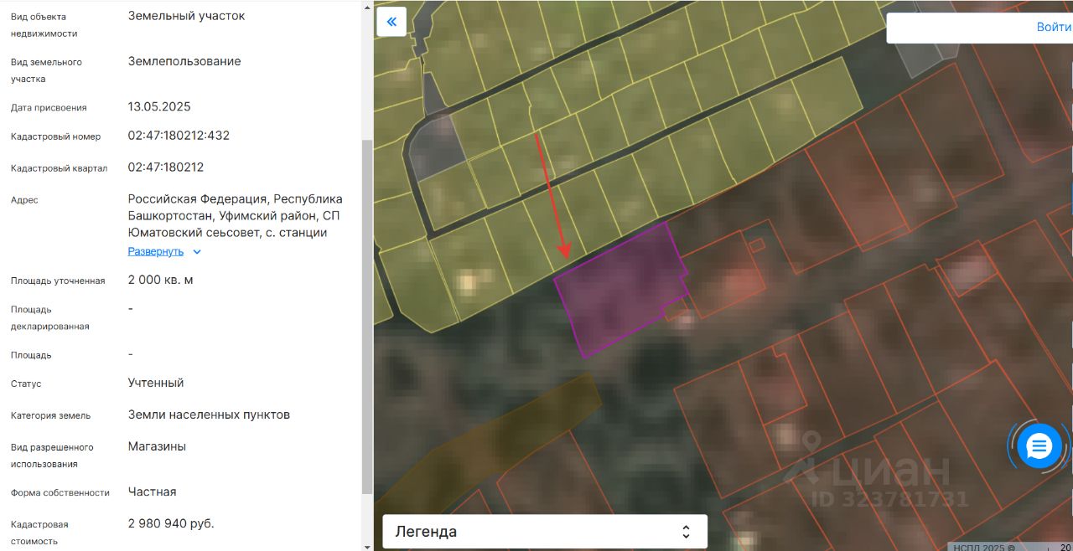Collapse the info panel with double-chevron icon

tap(391, 22)
